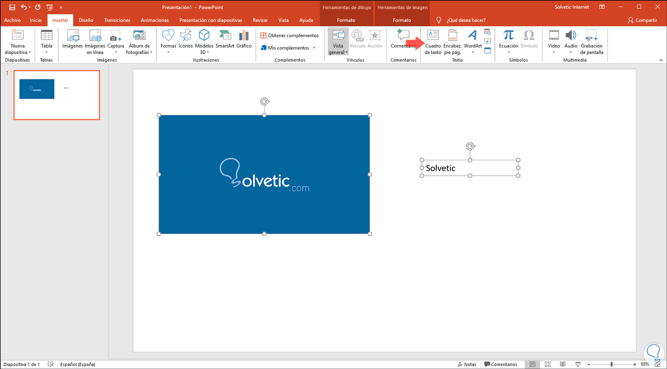Switch to the Inicio tab

coord(36,20)
